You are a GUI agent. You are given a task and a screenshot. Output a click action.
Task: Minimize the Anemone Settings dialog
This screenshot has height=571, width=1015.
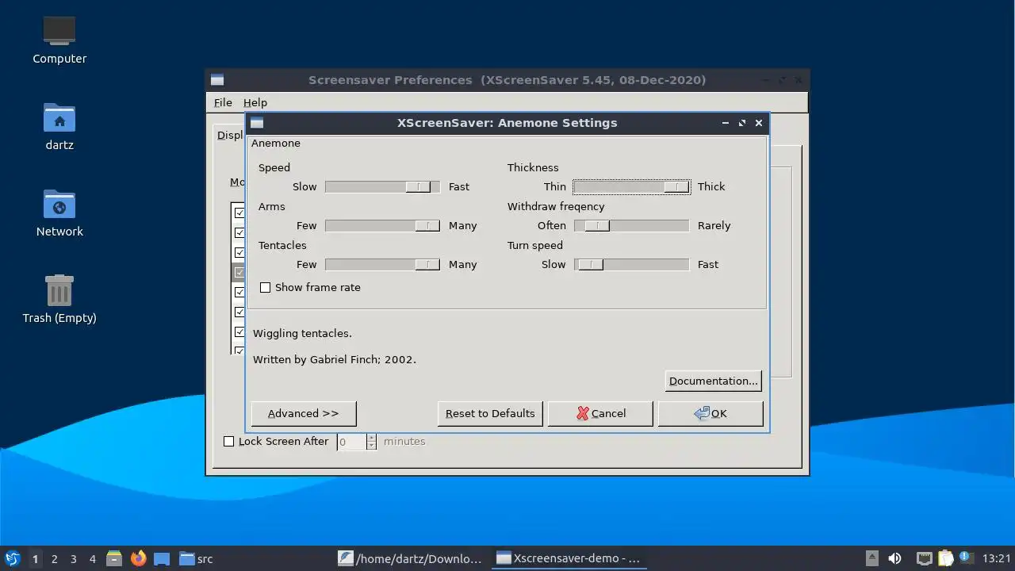coord(725,123)
